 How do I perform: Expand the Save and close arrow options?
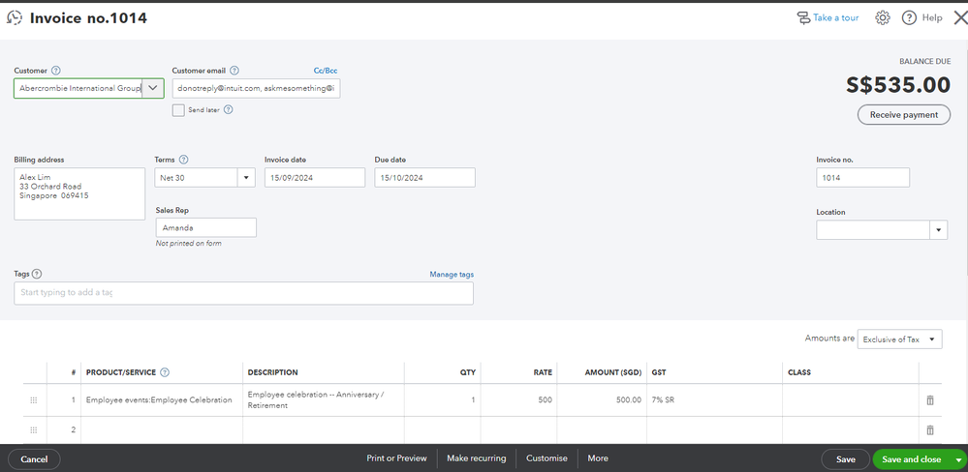958,459
